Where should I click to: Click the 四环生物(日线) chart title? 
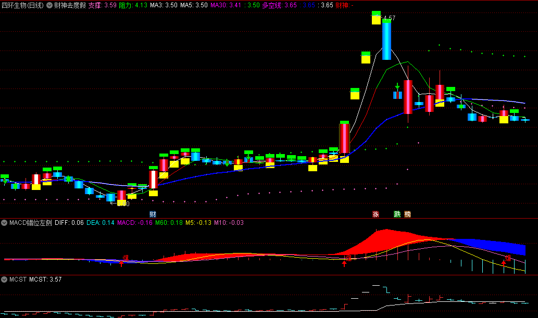click(x=22, y=6)
